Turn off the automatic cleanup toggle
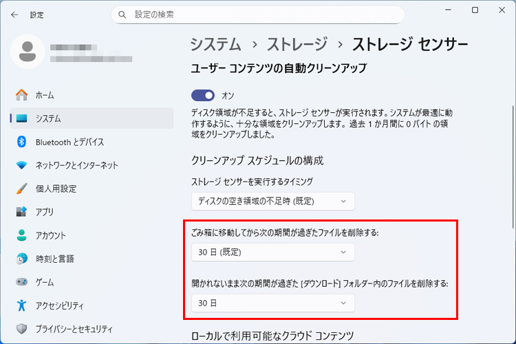Image resolution: width=516 pixels, height=344 pixels. click(x=203, y=96)
